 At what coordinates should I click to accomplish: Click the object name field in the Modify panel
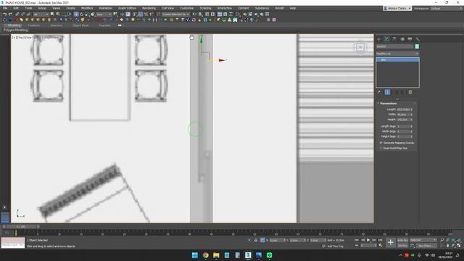(394, 46)
